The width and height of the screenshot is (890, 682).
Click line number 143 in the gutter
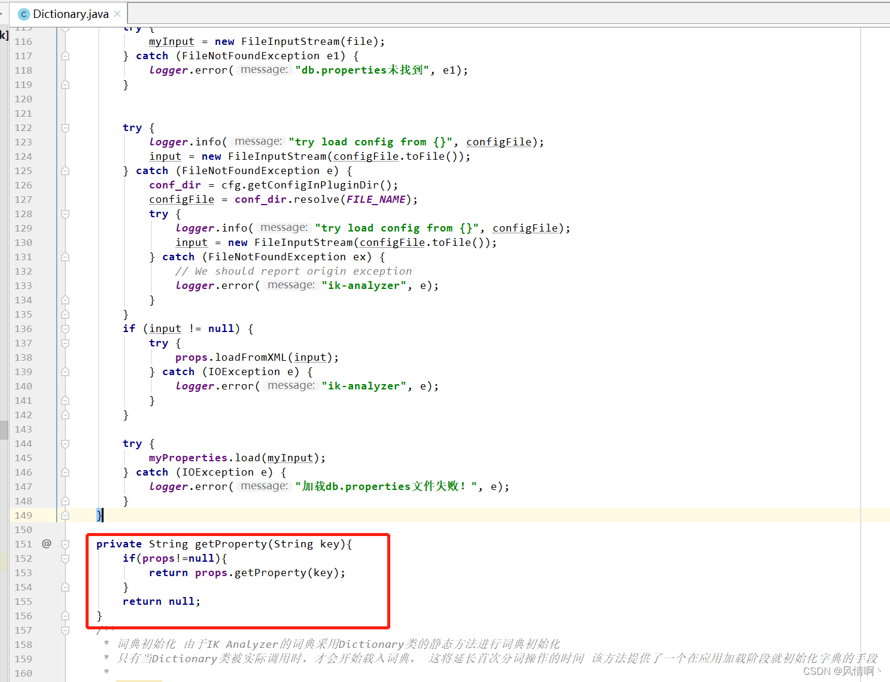(23, 429)
